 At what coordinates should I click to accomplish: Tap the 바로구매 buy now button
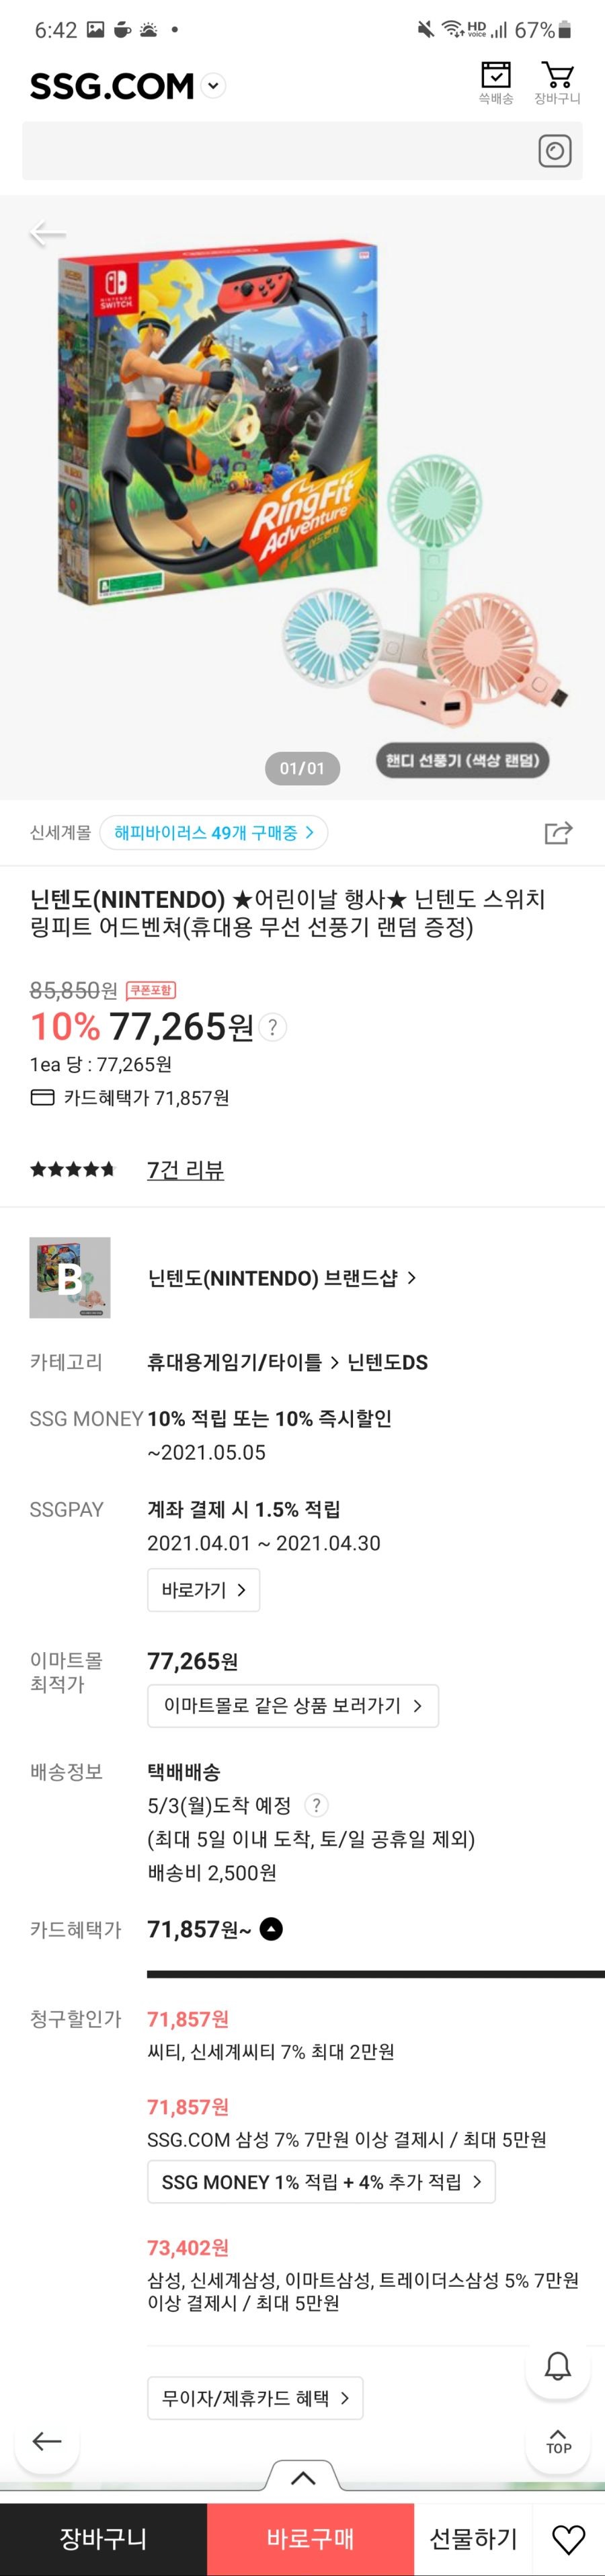(x=310, y=2539)
